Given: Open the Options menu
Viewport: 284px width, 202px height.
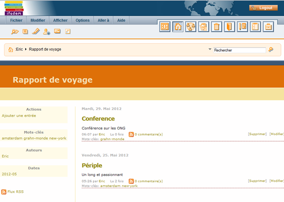Looking at the screenshot, I should [82, 20].
